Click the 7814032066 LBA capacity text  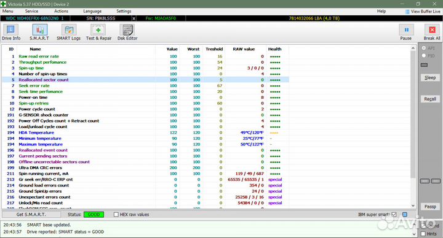pyautogui.click(x=314, y=18)
